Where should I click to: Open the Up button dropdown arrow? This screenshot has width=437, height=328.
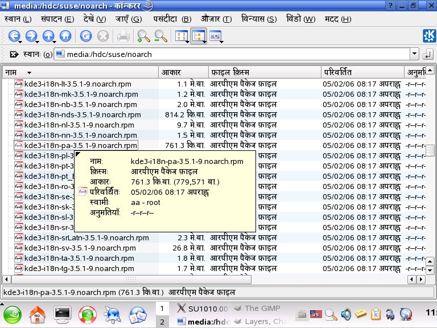[x=55, y=42]
